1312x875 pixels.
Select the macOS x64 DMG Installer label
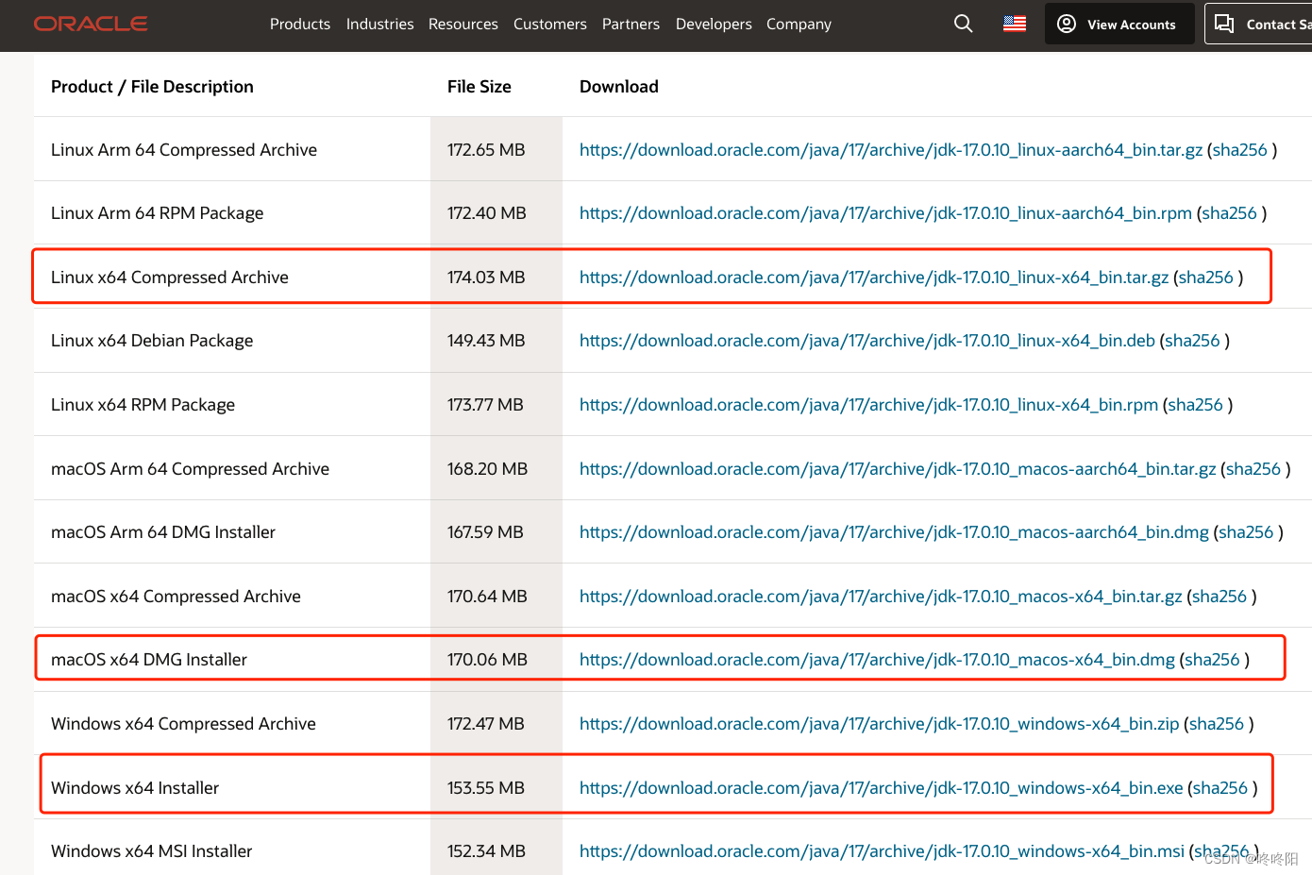pos(149,660)
